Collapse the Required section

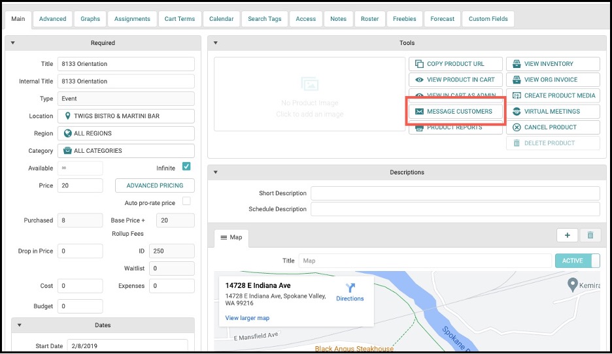point(13,43)
